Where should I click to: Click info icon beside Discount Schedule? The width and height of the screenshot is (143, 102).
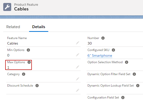pos(37,86)
